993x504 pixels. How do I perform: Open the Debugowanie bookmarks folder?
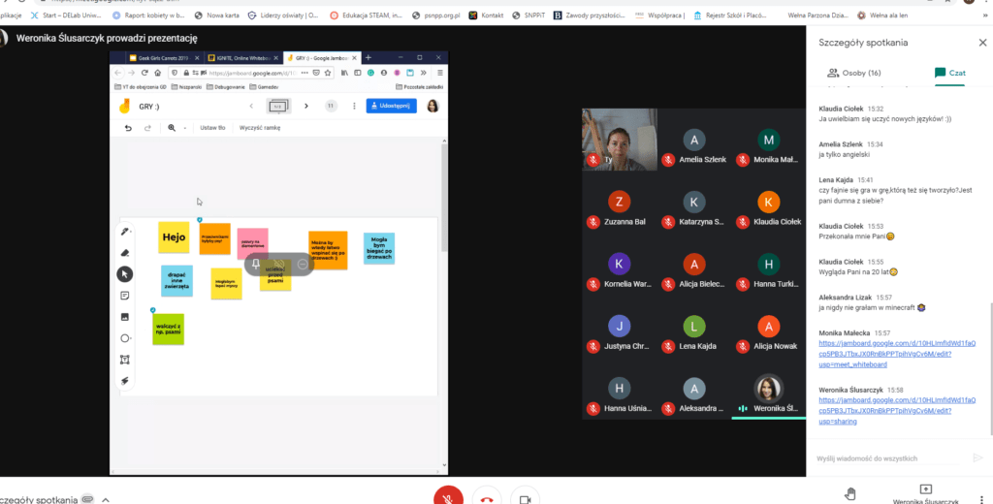coord(226,87)
